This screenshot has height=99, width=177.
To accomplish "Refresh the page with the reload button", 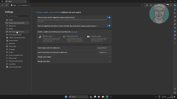I will pos(7,5).
